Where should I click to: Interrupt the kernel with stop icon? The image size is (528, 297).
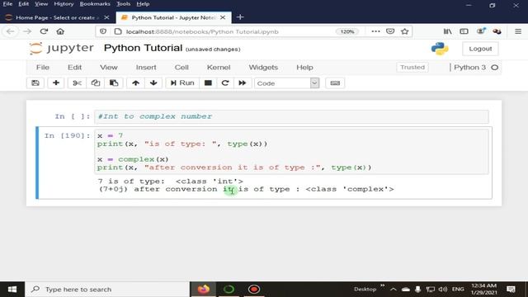pyautogui.click(x=208, y=82)
